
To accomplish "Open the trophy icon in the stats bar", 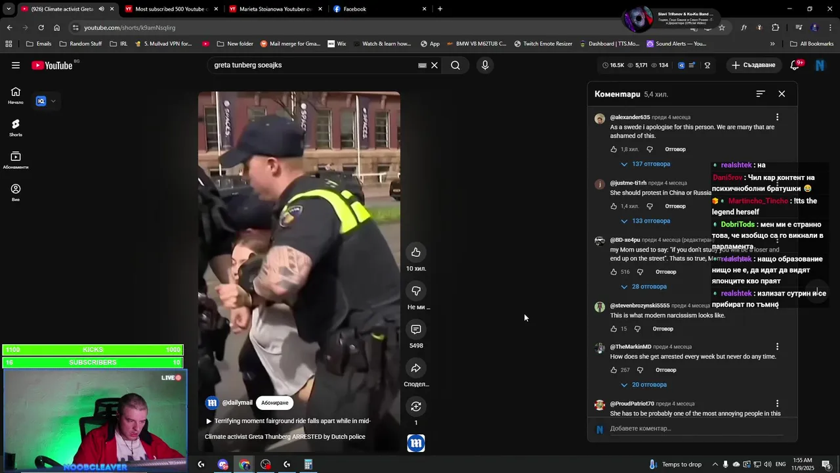I will [x=707, y=65].
